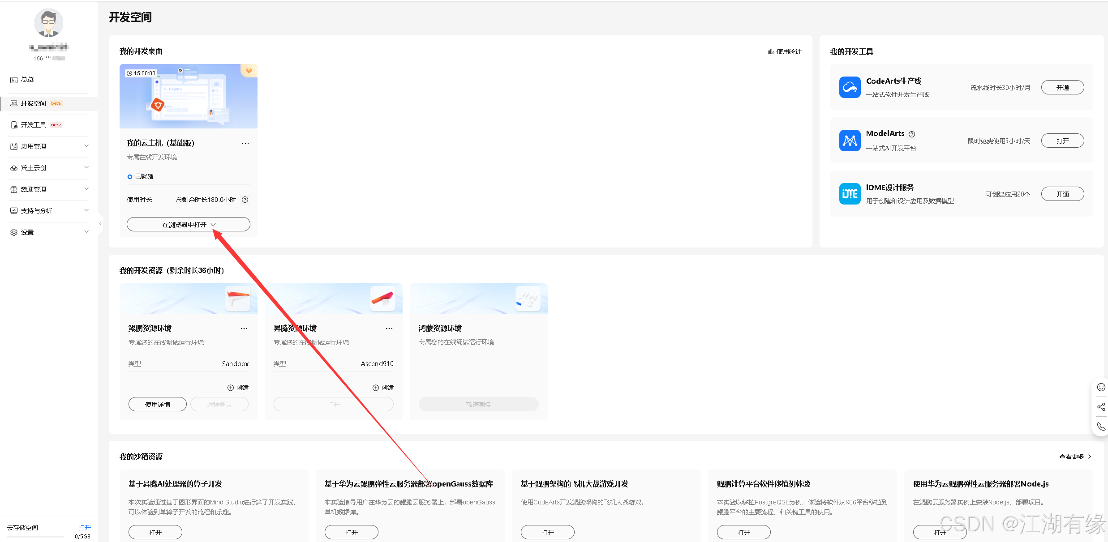Select 开发工具 in the sidebar
This screenshot has width=1108, height=542.
[x=34, y=125]
